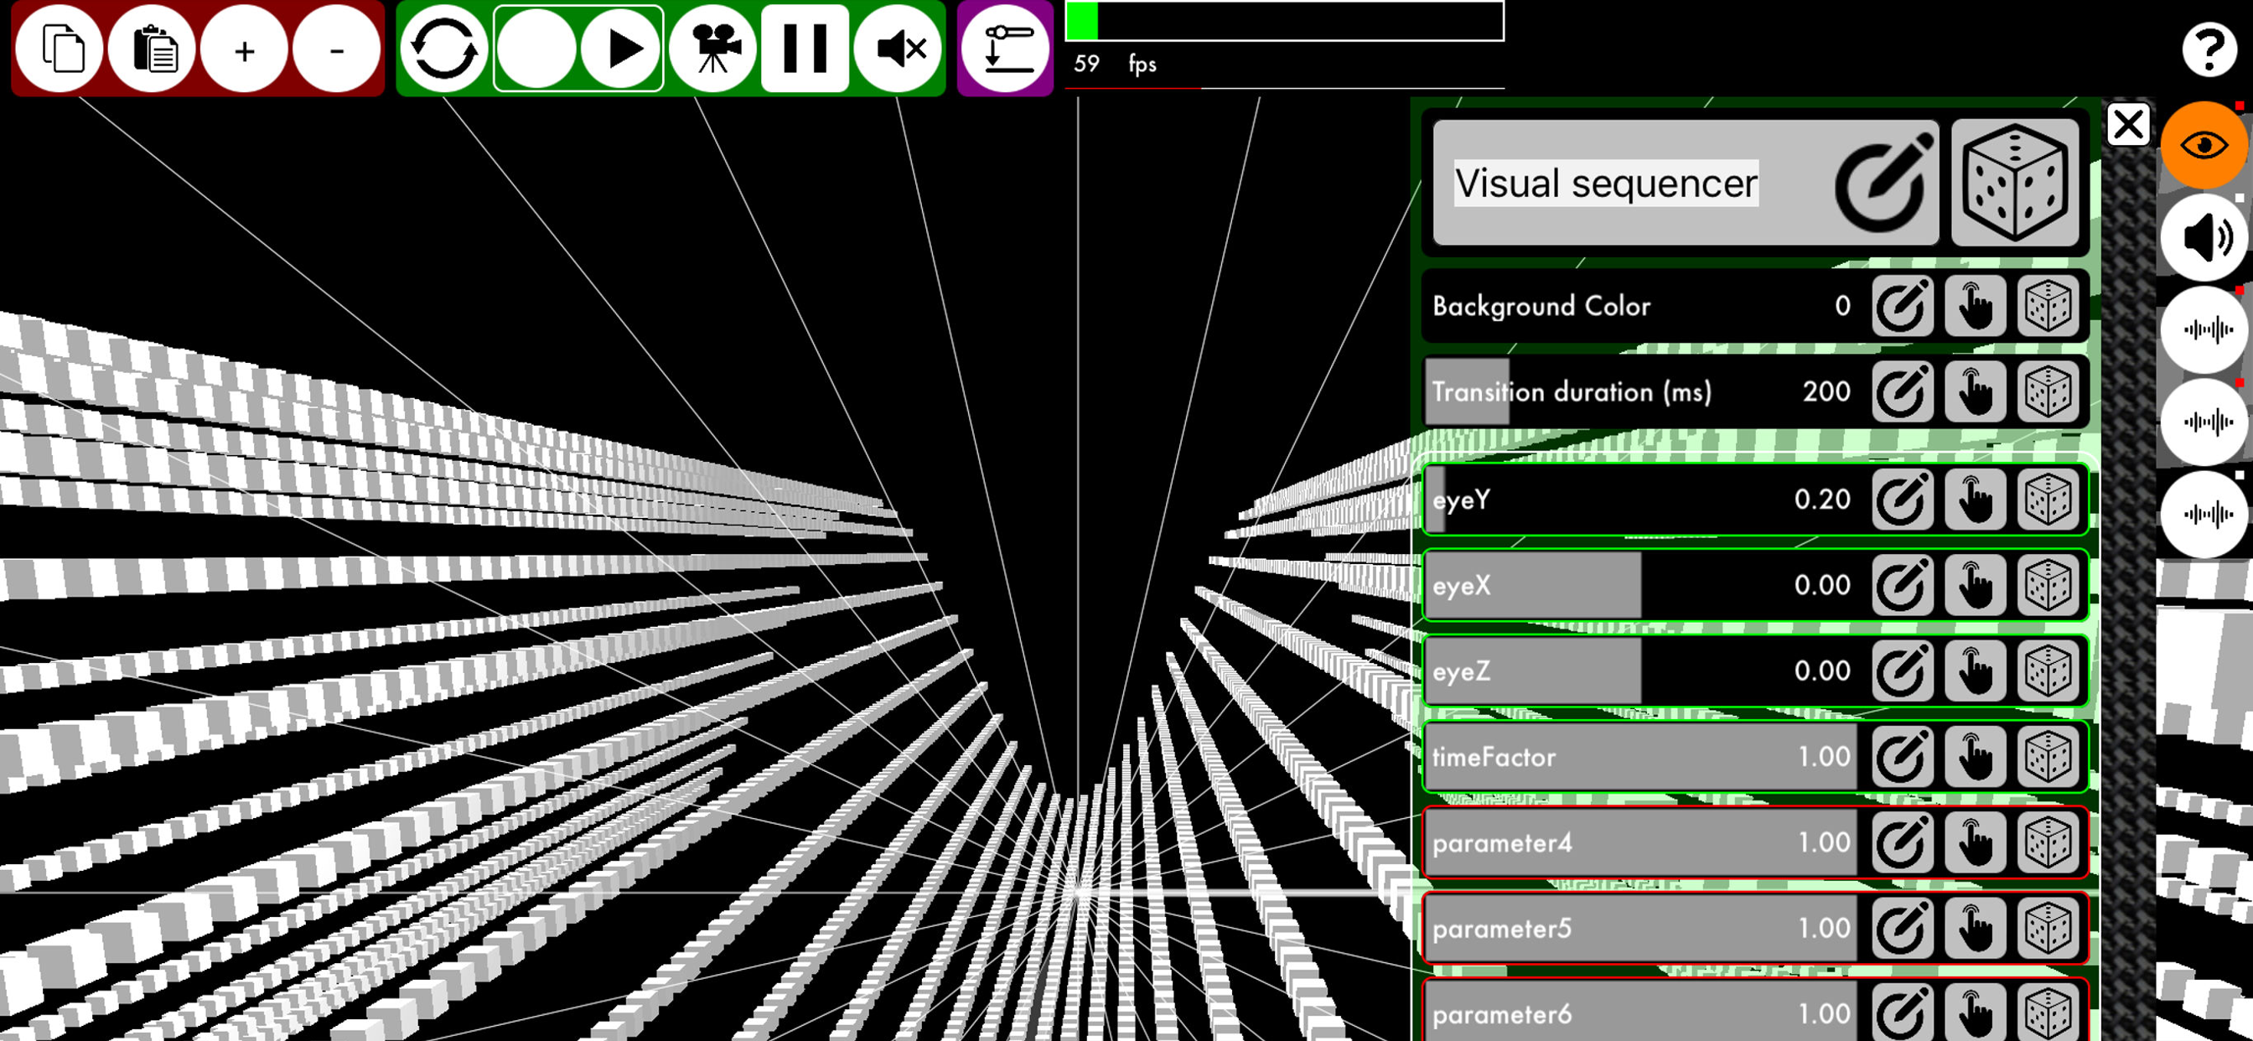Pause playback with the pause button
Screen dimensions: 2253x1041
click(805, 49)
